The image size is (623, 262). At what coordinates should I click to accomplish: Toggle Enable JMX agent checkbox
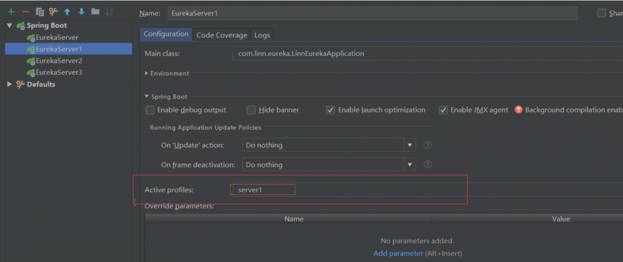pyautogui.click(x=444, y=110)
